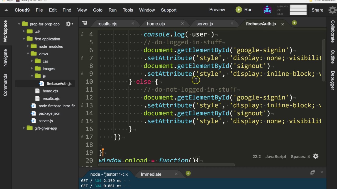337x189 pixels.
Task: Open the View menu
Action: (82, 10)
